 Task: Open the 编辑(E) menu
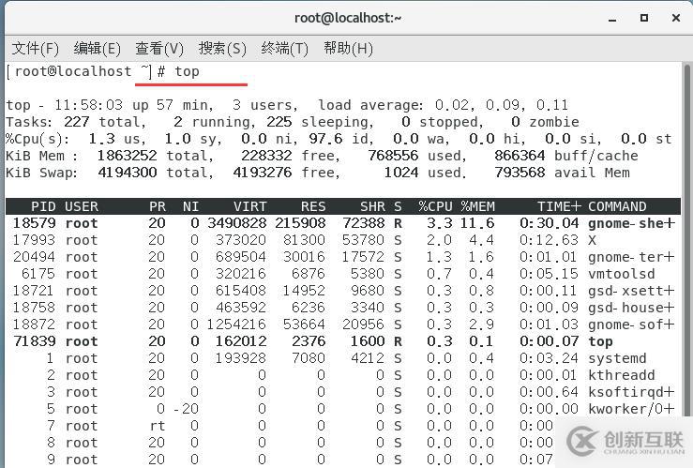pyautogui.click(x=98, y=48)
